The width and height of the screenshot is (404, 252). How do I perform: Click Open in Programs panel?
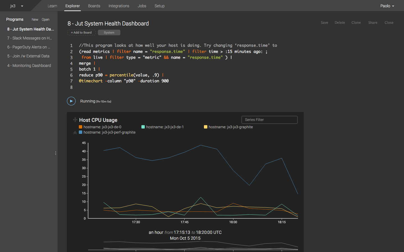pos(45,20)
